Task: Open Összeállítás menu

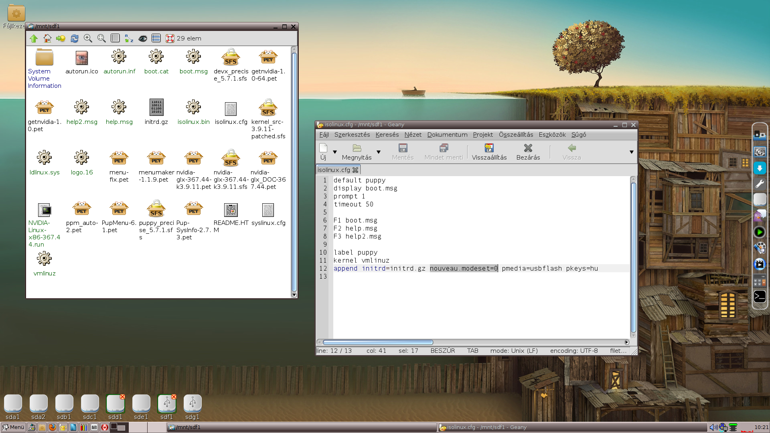Action: 516,135
